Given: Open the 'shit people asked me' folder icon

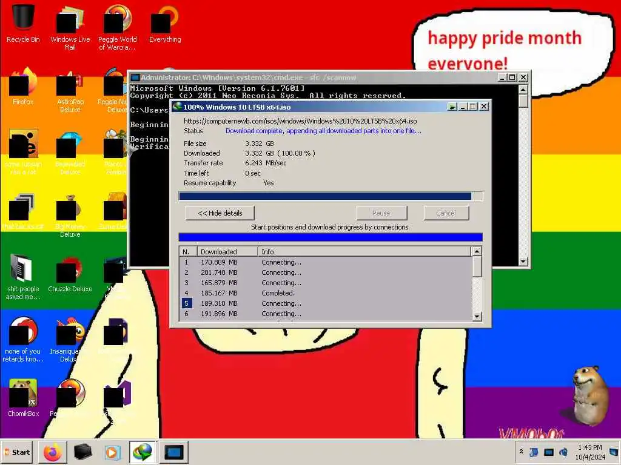Looking at the screenshot, I should (x=23, y=277).
